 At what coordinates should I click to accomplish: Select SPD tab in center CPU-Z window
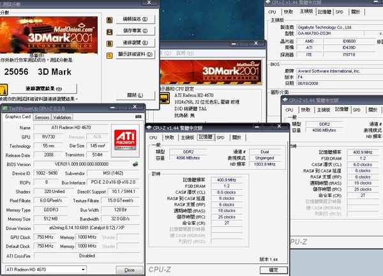pyautogui.click(x=220, y=137)
